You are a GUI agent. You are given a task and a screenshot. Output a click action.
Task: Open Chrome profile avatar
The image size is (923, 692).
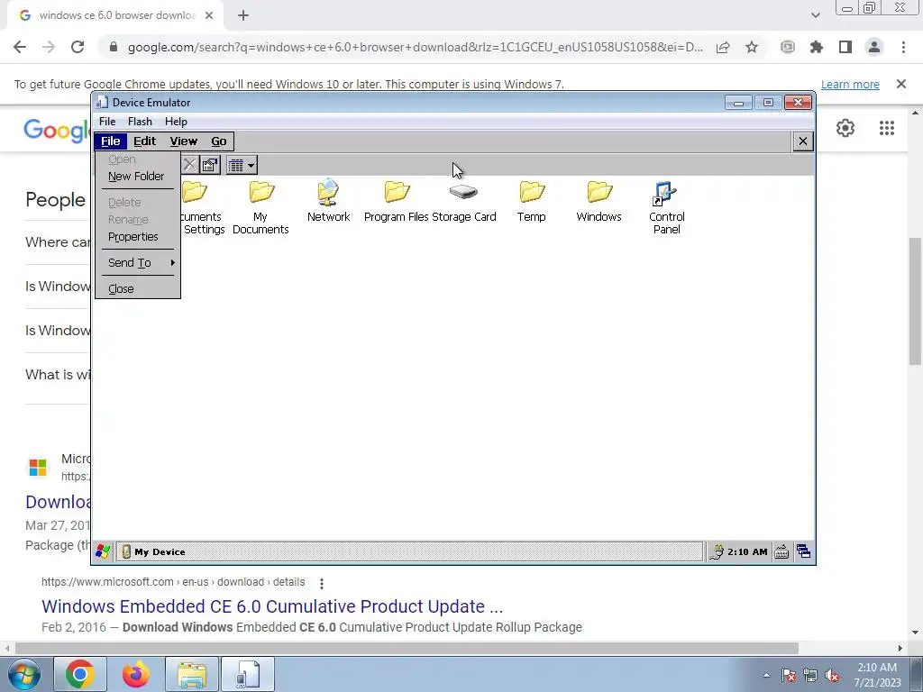tap(874, 47)
